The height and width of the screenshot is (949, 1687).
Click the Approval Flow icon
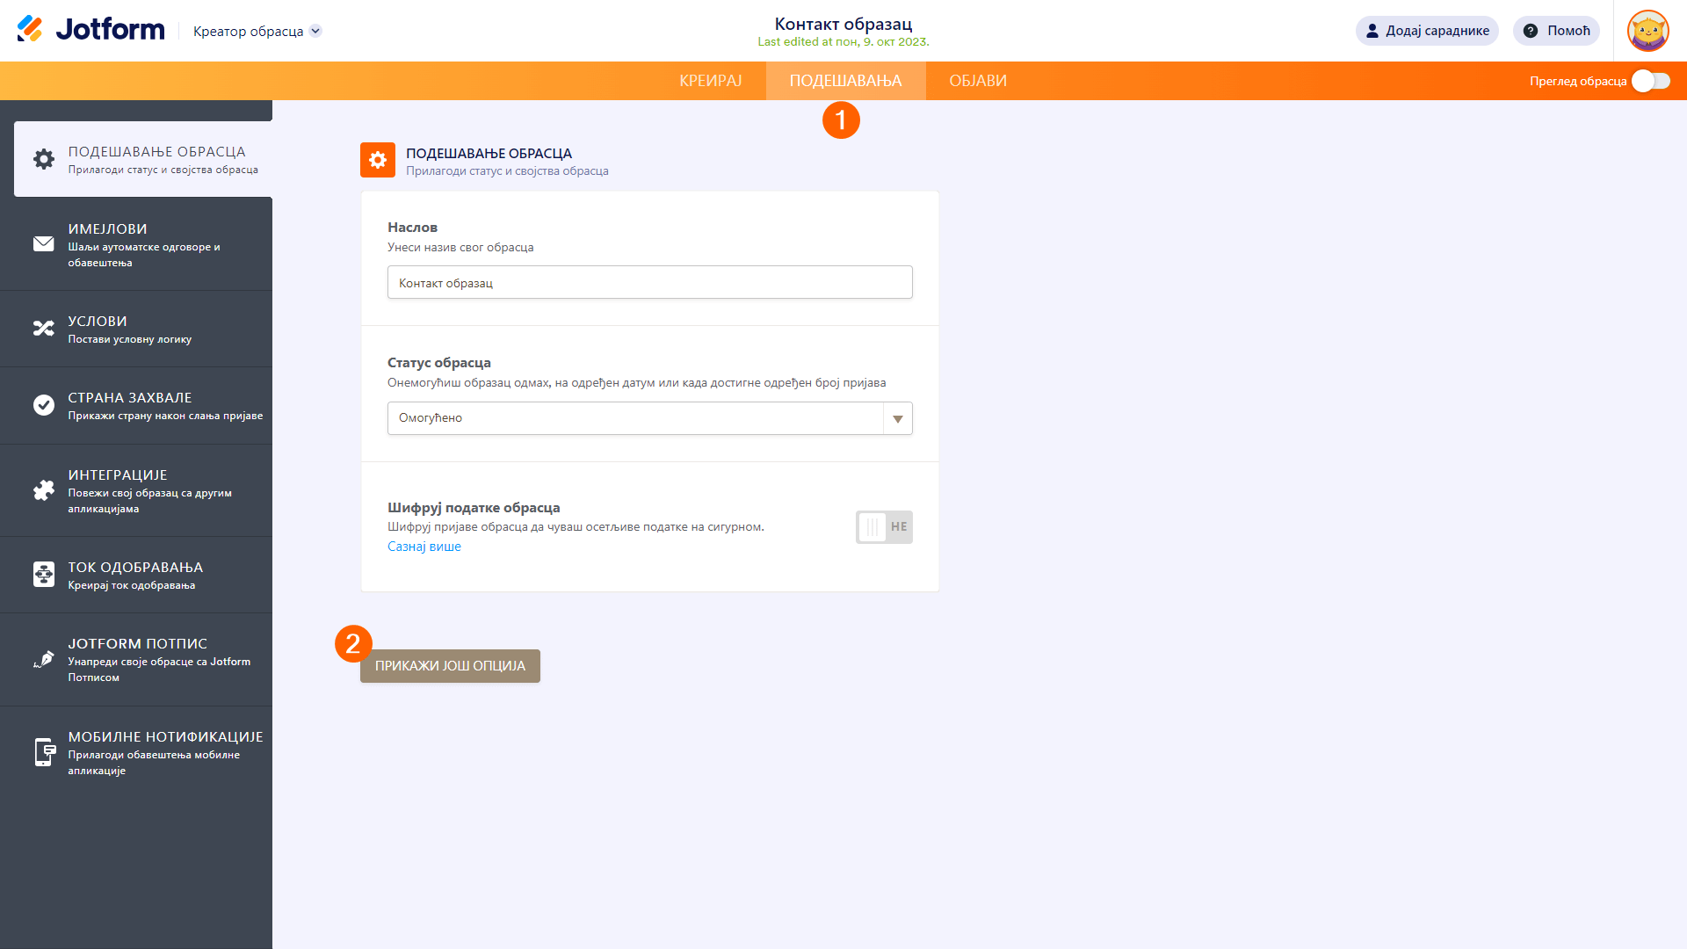44,575
